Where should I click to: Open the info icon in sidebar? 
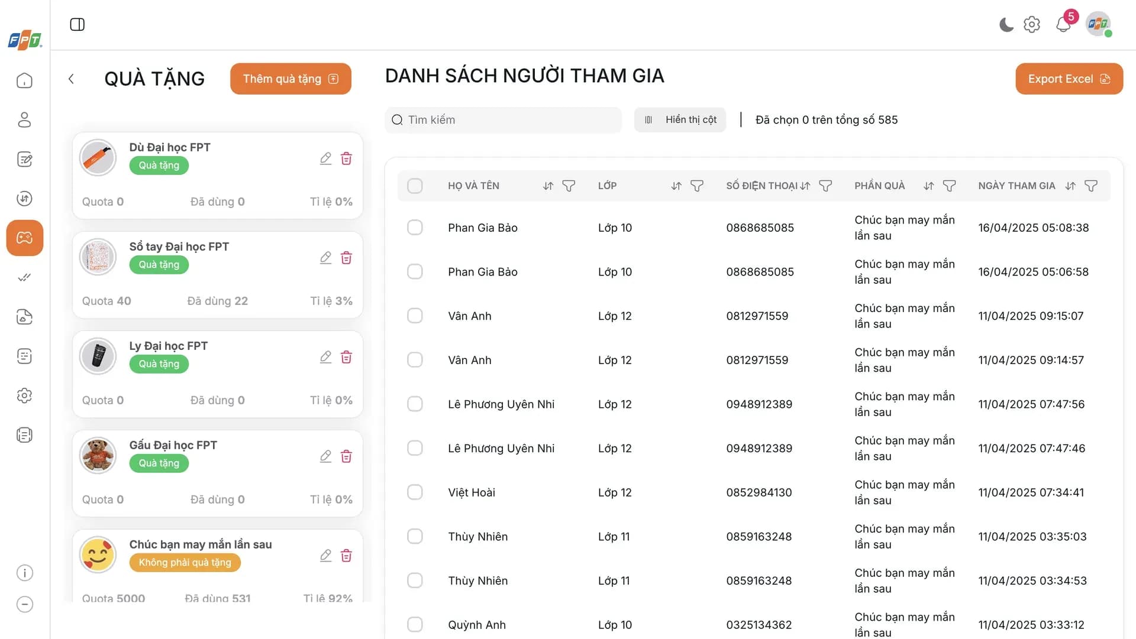coord(24,573)
